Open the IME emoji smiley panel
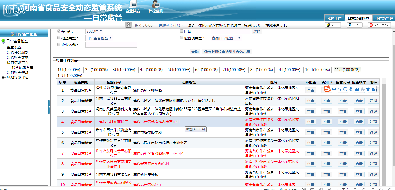 pyautogui.click(x=345, y=89)
